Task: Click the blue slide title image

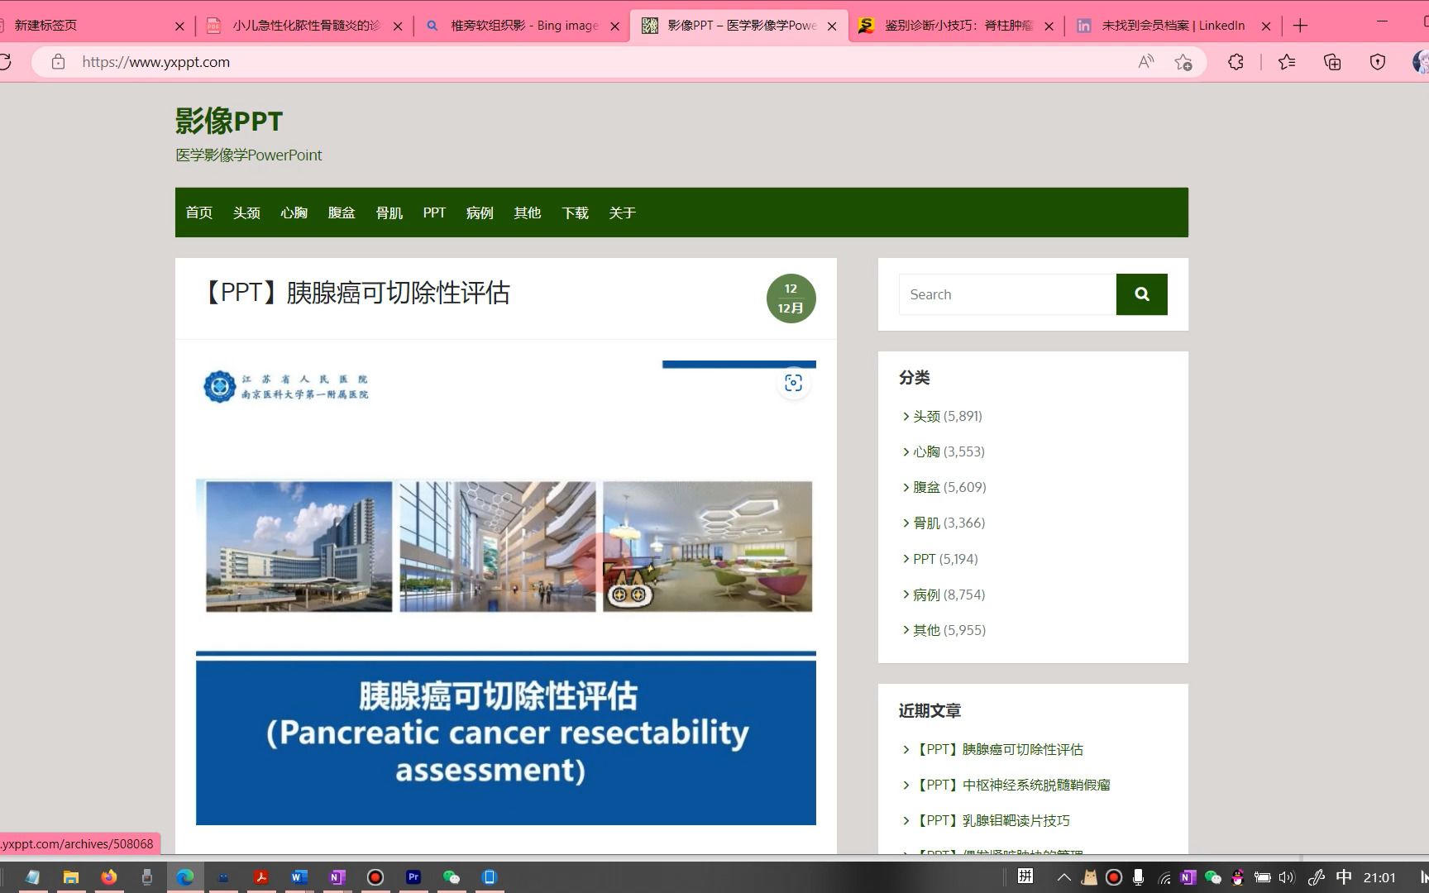Action: [x=506, y=738]
